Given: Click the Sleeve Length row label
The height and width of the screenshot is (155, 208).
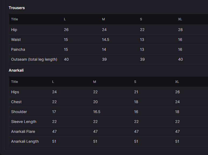Looking at the screenshot, I should point(24,122).
